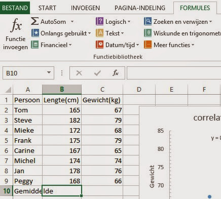The width and height of the screenshot is (221, 199).
Task: Click the Functie invoegen fx icon
Action: 16,26
